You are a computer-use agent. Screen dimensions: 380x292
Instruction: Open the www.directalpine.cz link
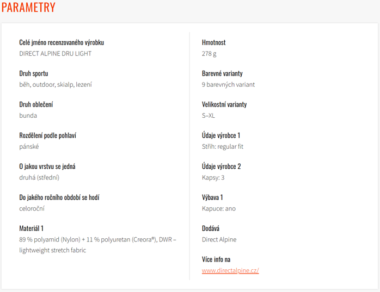point(230,270)
